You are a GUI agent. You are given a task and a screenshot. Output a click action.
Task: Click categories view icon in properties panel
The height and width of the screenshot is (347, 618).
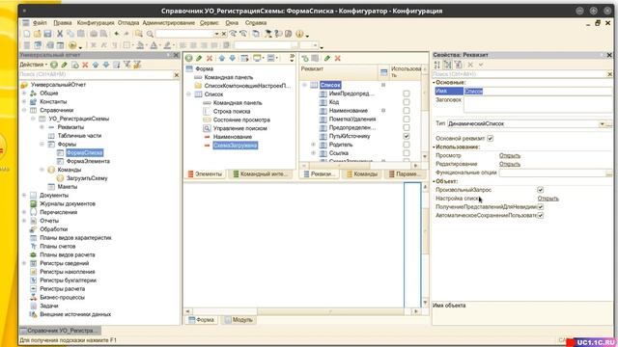coord(447,65)
